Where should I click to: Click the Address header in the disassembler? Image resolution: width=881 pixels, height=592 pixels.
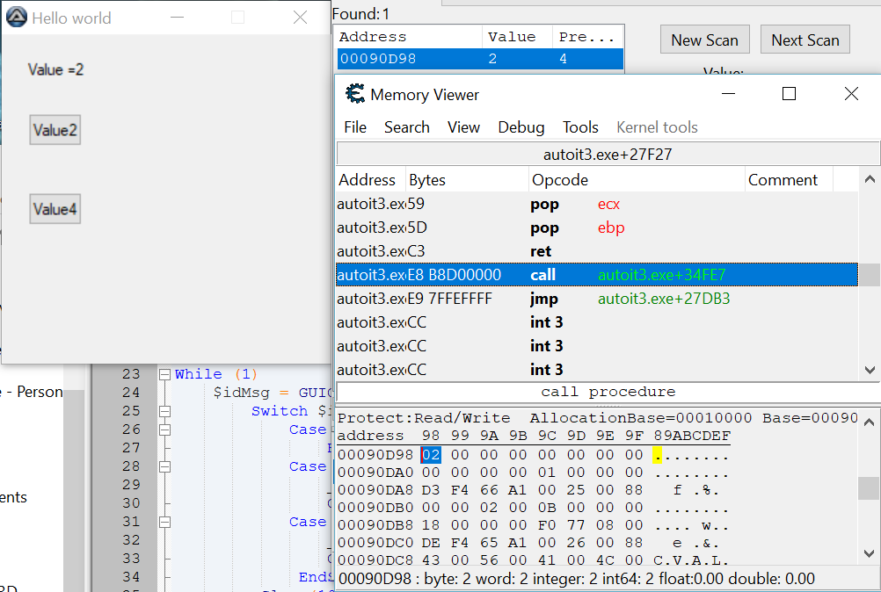coord(370,179)
